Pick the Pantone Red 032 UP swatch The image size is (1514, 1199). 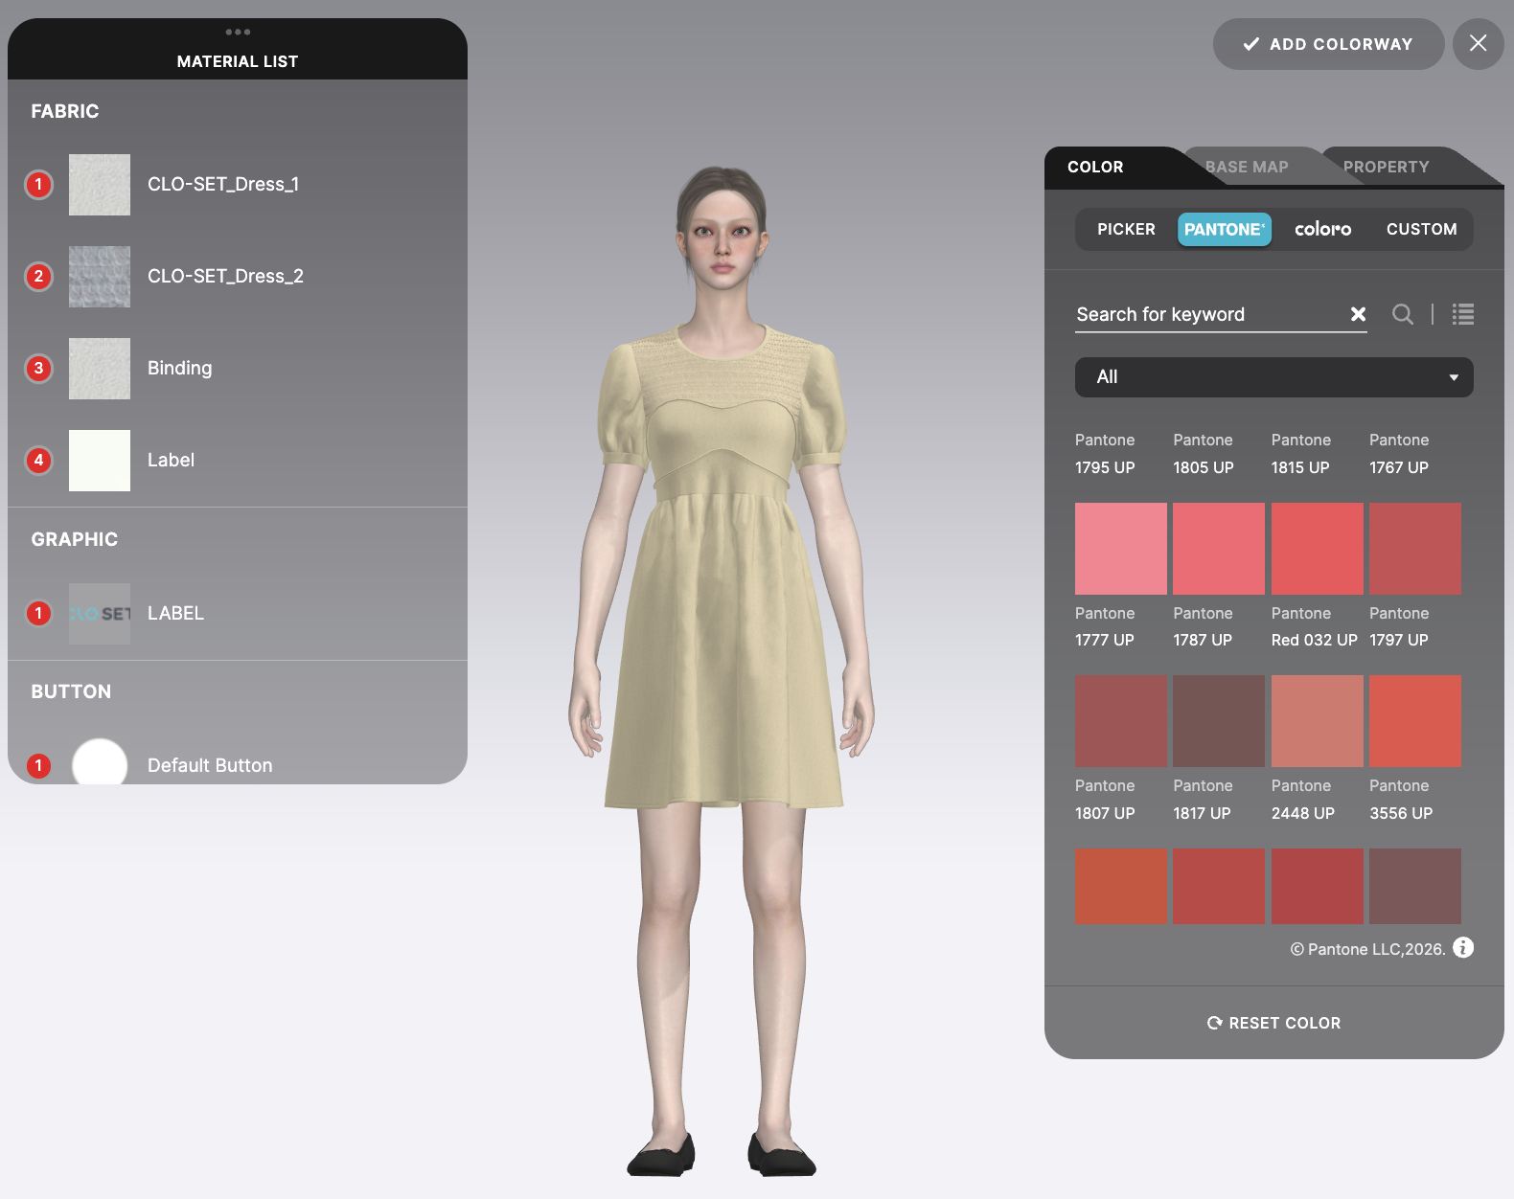1318,549
